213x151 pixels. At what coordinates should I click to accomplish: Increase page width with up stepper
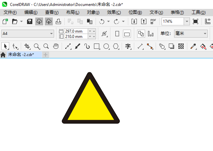94,31
